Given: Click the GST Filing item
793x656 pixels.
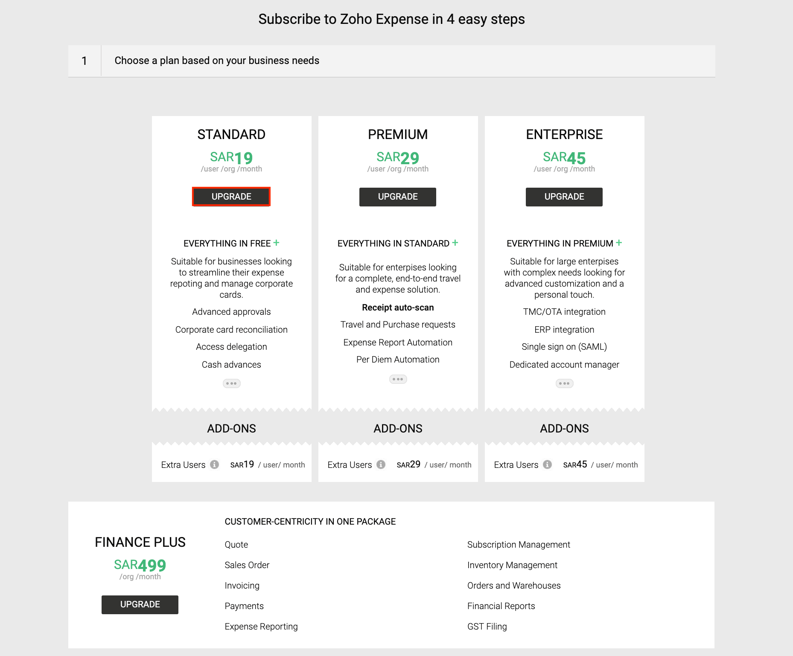Looking at the screenshot, I should click(487, 626).
